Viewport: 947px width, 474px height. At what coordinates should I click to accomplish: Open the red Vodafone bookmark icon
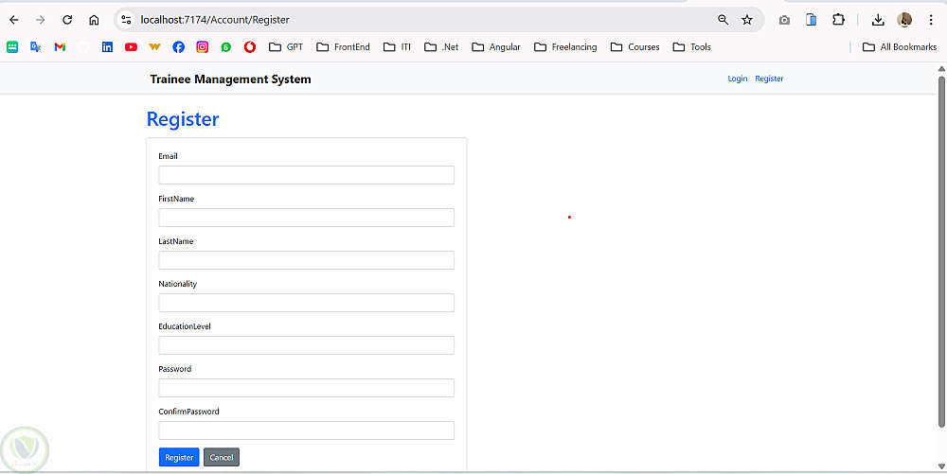[x=250, y=47]
